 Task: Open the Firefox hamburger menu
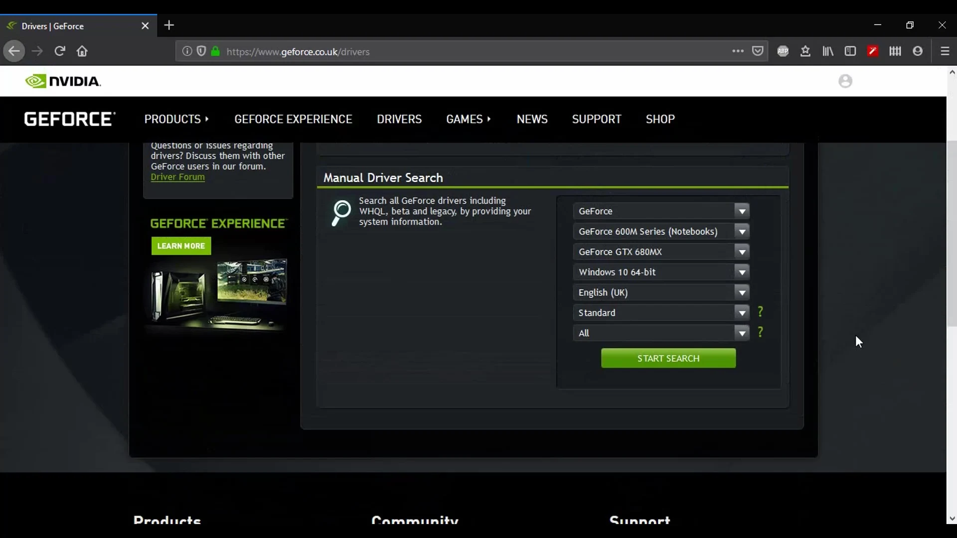coord(945,51)
